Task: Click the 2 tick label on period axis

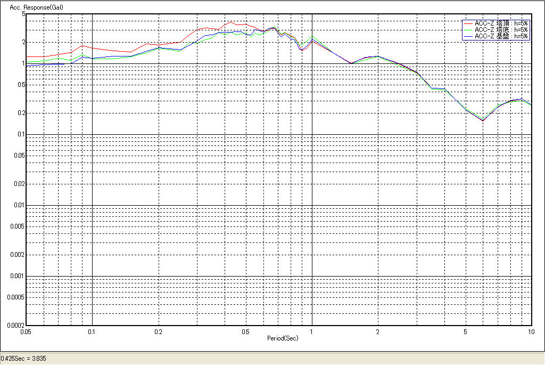Action: (377, 331)
